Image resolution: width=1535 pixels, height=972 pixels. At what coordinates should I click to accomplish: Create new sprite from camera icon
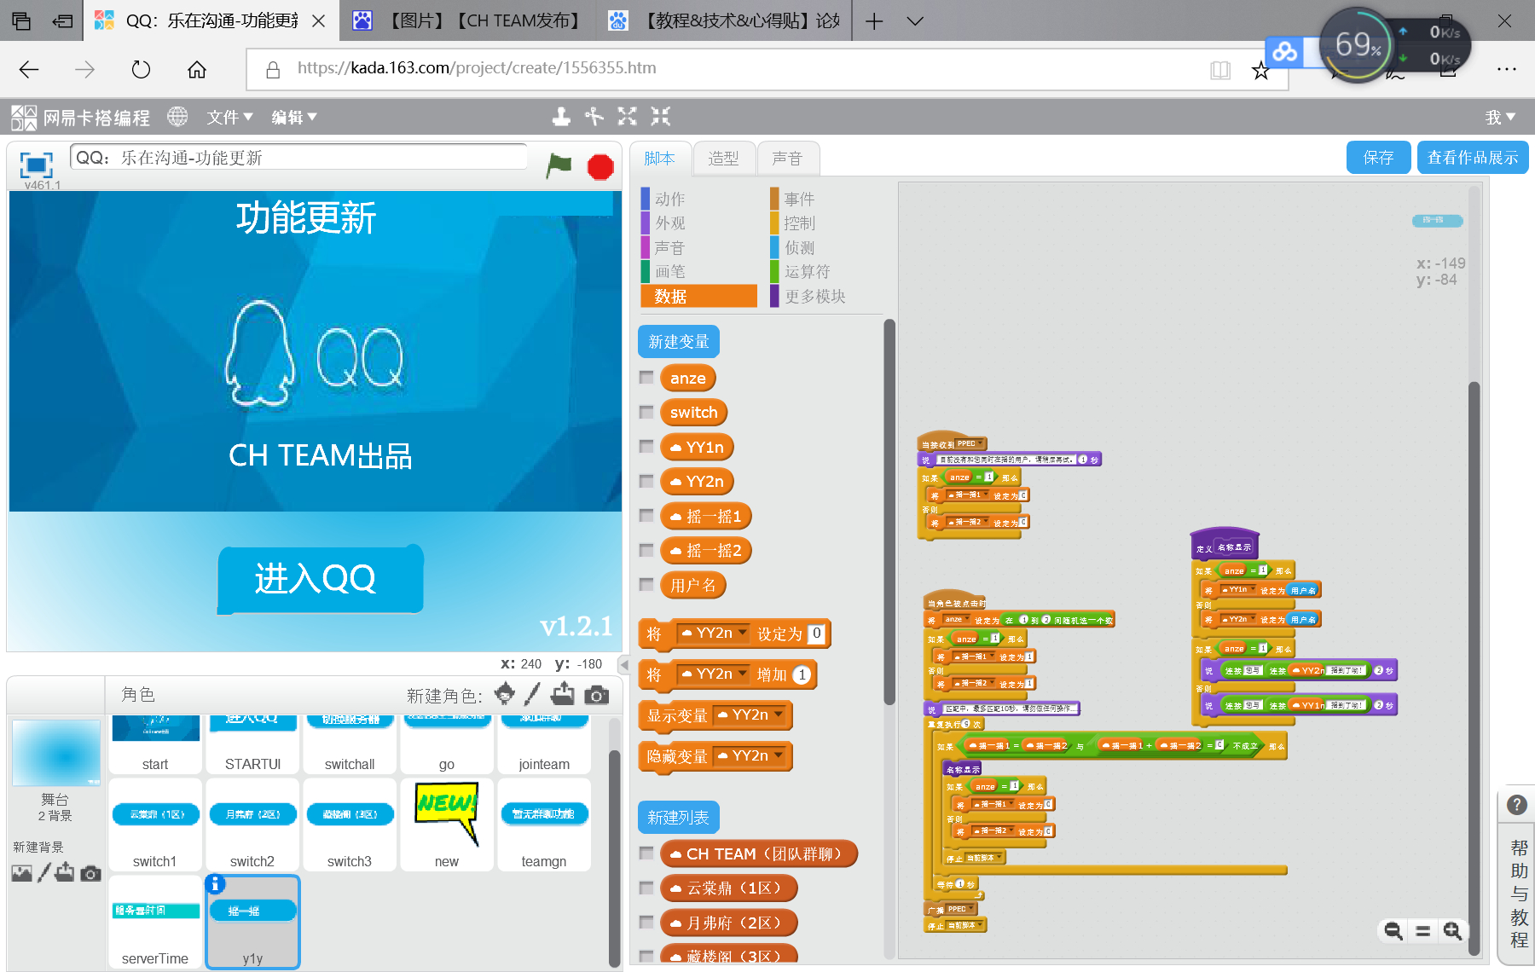597,695
